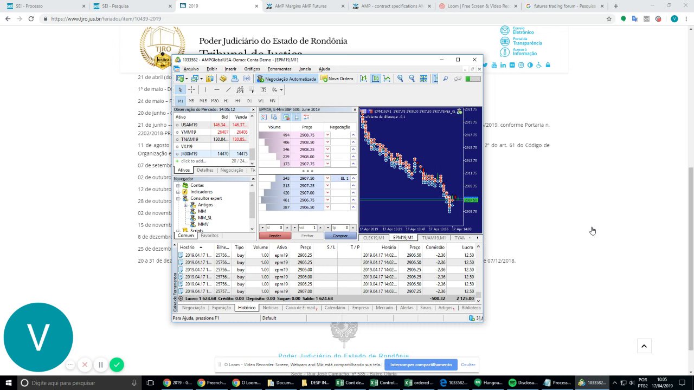This screenshot has height=390, width=694.
Task: Select the cursor arrow tool
Action: click(181, 89)
